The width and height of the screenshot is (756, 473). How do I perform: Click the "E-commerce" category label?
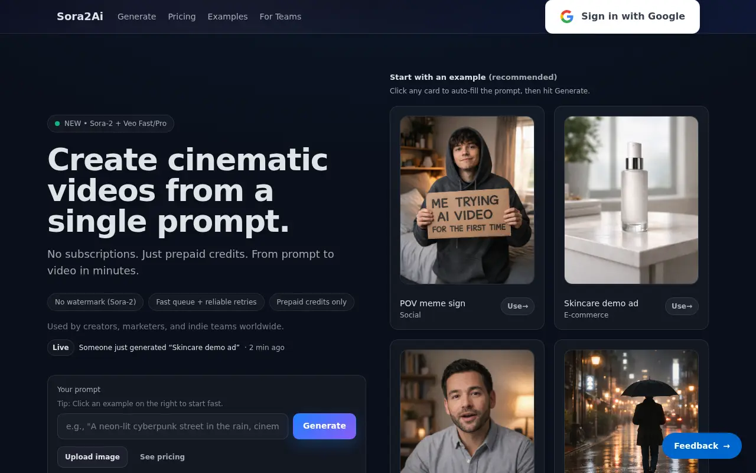[x=586, y=315]
